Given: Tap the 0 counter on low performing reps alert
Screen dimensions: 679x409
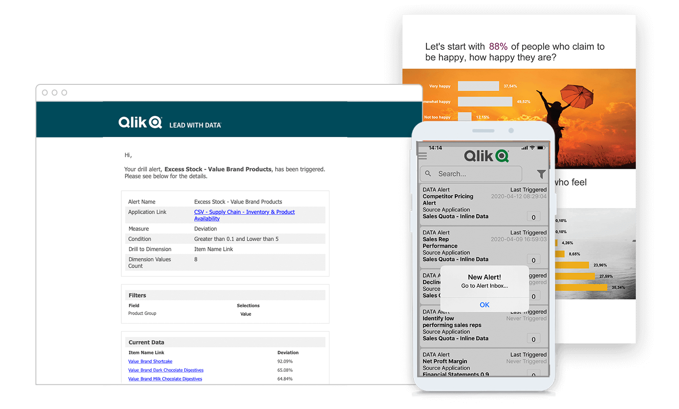Looking at the screenshot, I should pyautogui.click(x=533, y=339).
